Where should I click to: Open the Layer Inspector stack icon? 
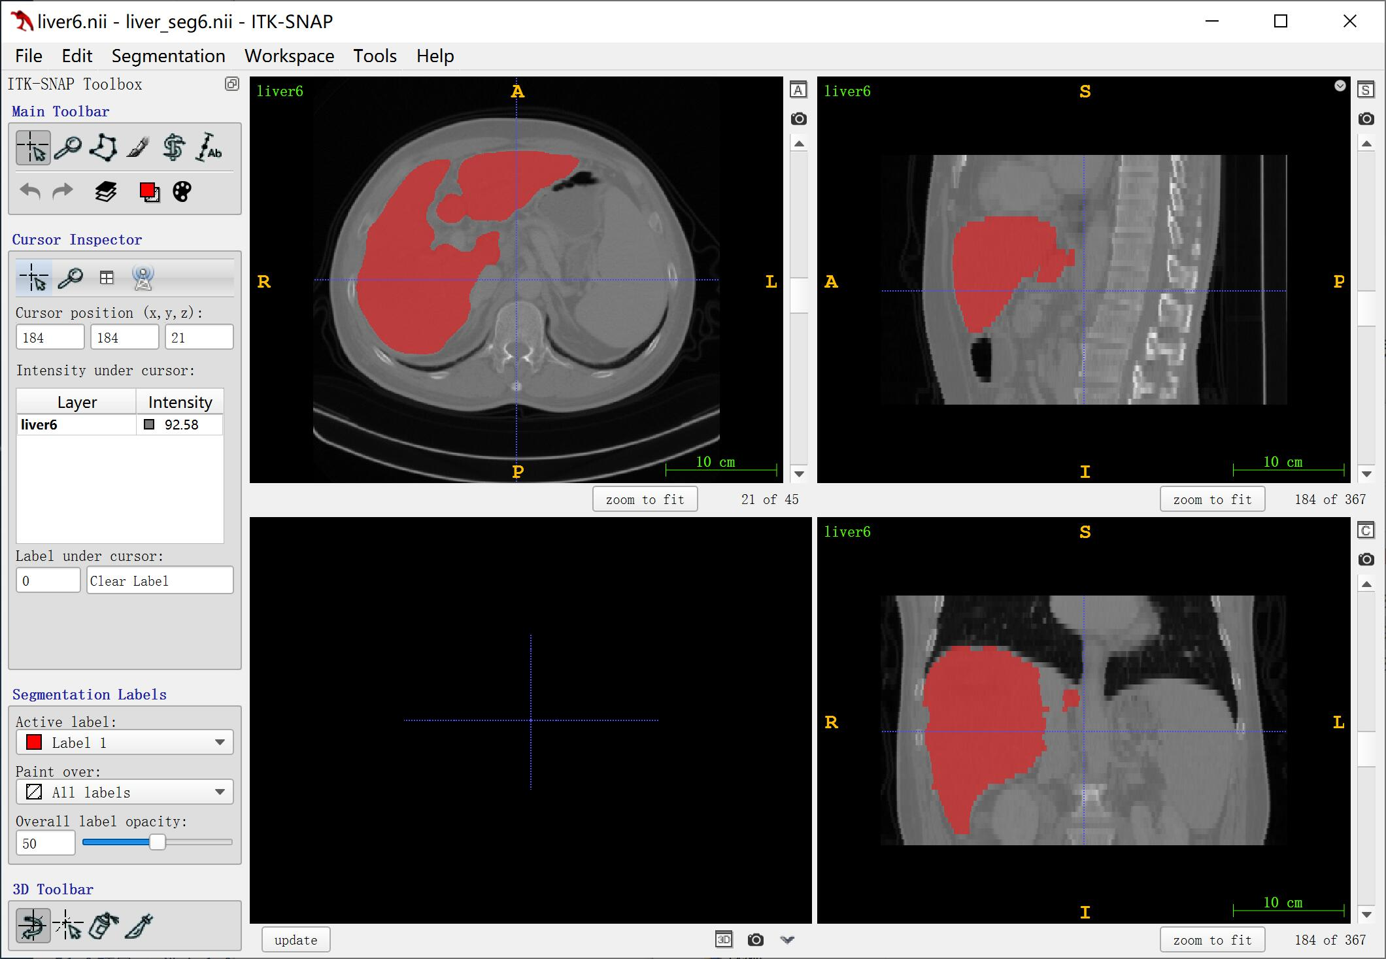(106, 192)
